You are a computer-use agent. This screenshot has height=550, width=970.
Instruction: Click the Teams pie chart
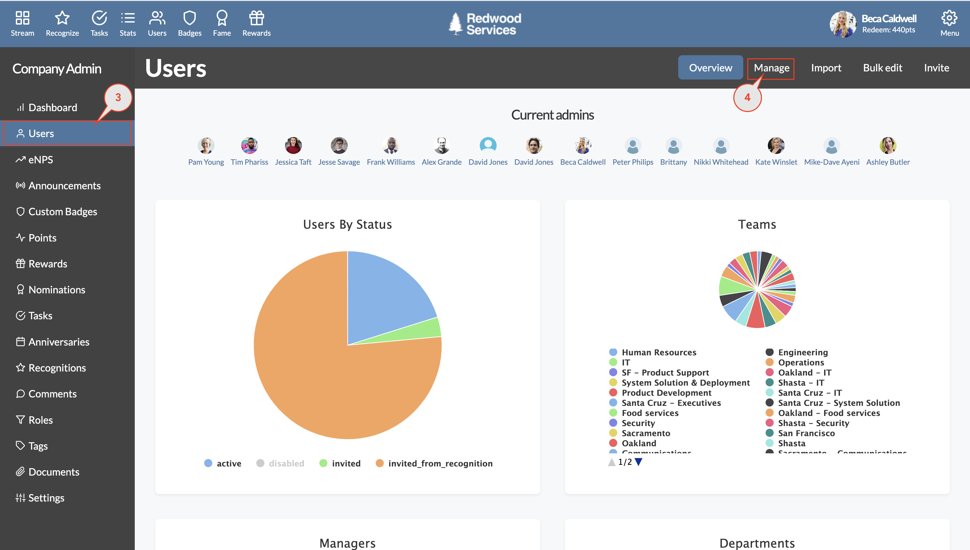(x=757, y=289)
